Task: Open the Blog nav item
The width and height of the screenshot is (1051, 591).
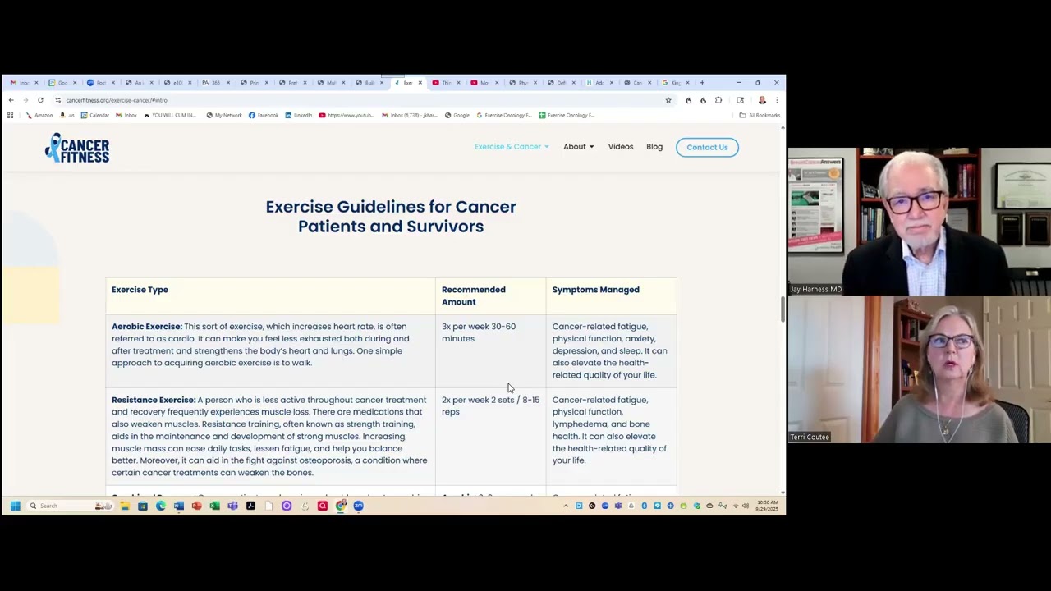Action: tap(654, 147)
